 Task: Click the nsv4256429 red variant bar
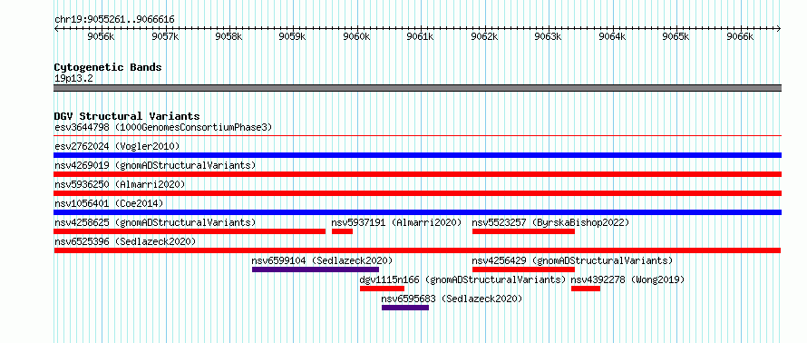point(523,269)
